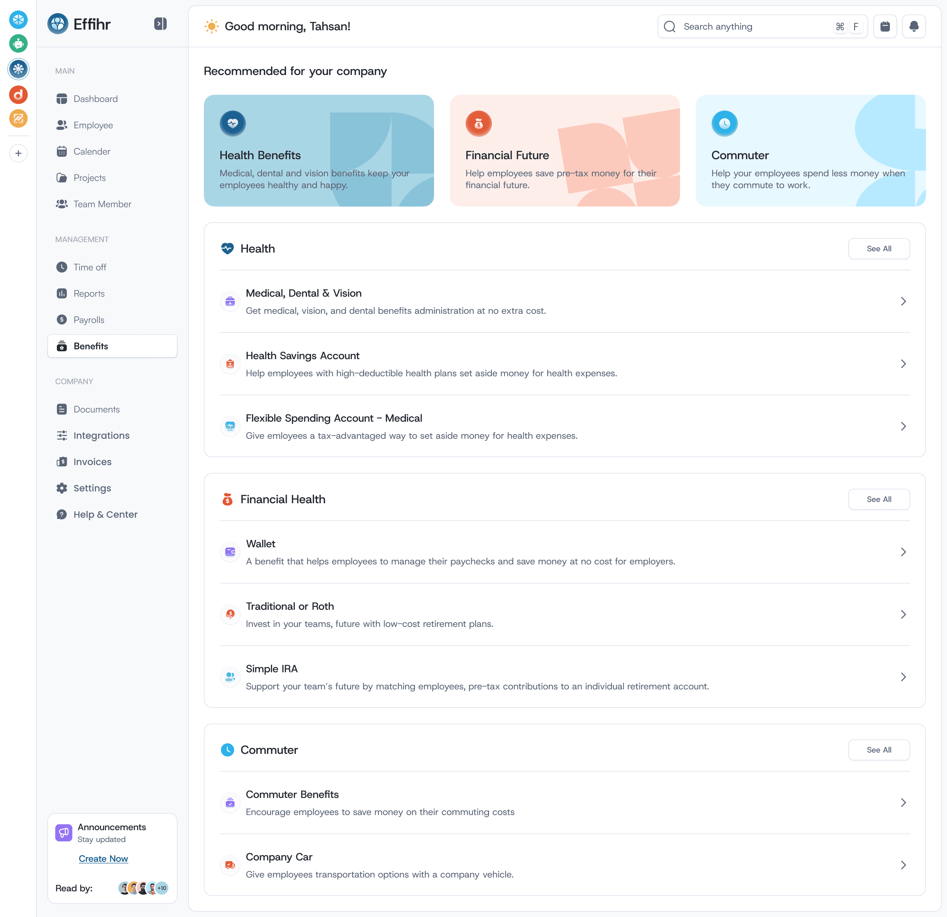The height and width of the screenshot is (917, 947).
Task: Click the Create Now link
Action: tap(103, 859)
